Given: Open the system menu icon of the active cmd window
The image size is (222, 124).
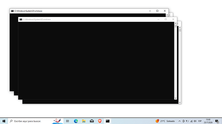Looking at the screenshot, I should 12,11.
